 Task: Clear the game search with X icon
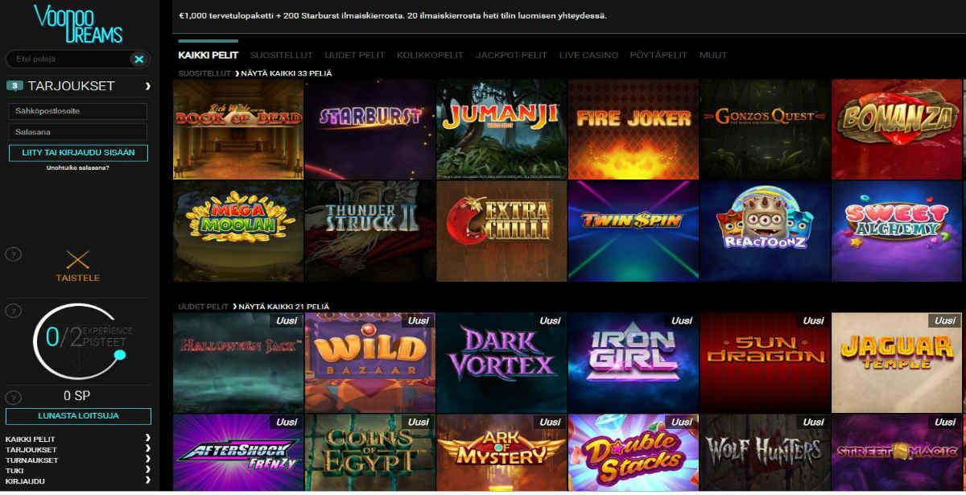click(x=138, y=59)
